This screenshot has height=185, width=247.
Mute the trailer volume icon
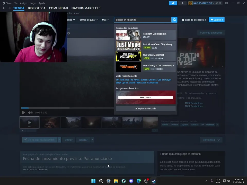tap(30, 113)
